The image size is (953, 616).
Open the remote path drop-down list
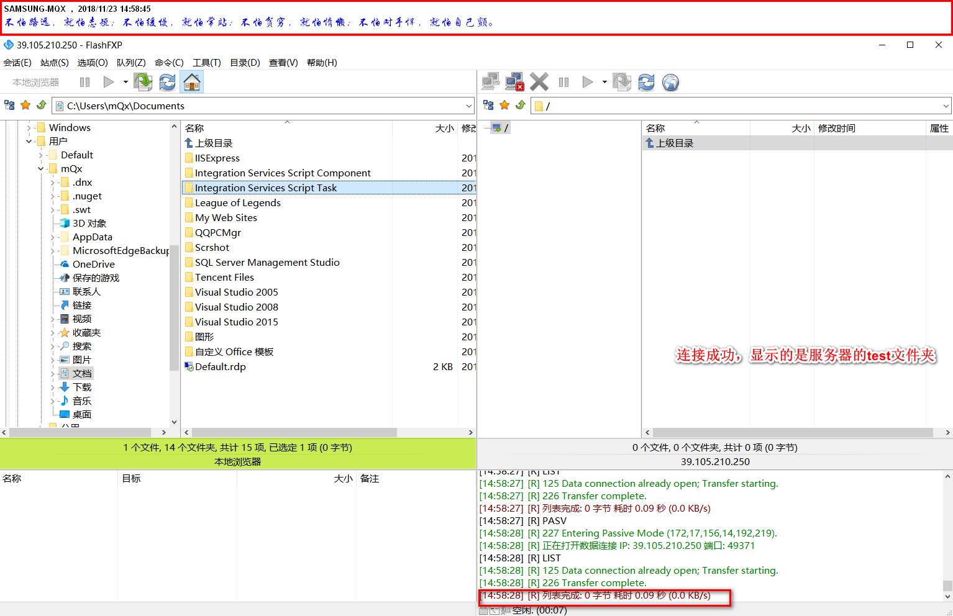944,106
